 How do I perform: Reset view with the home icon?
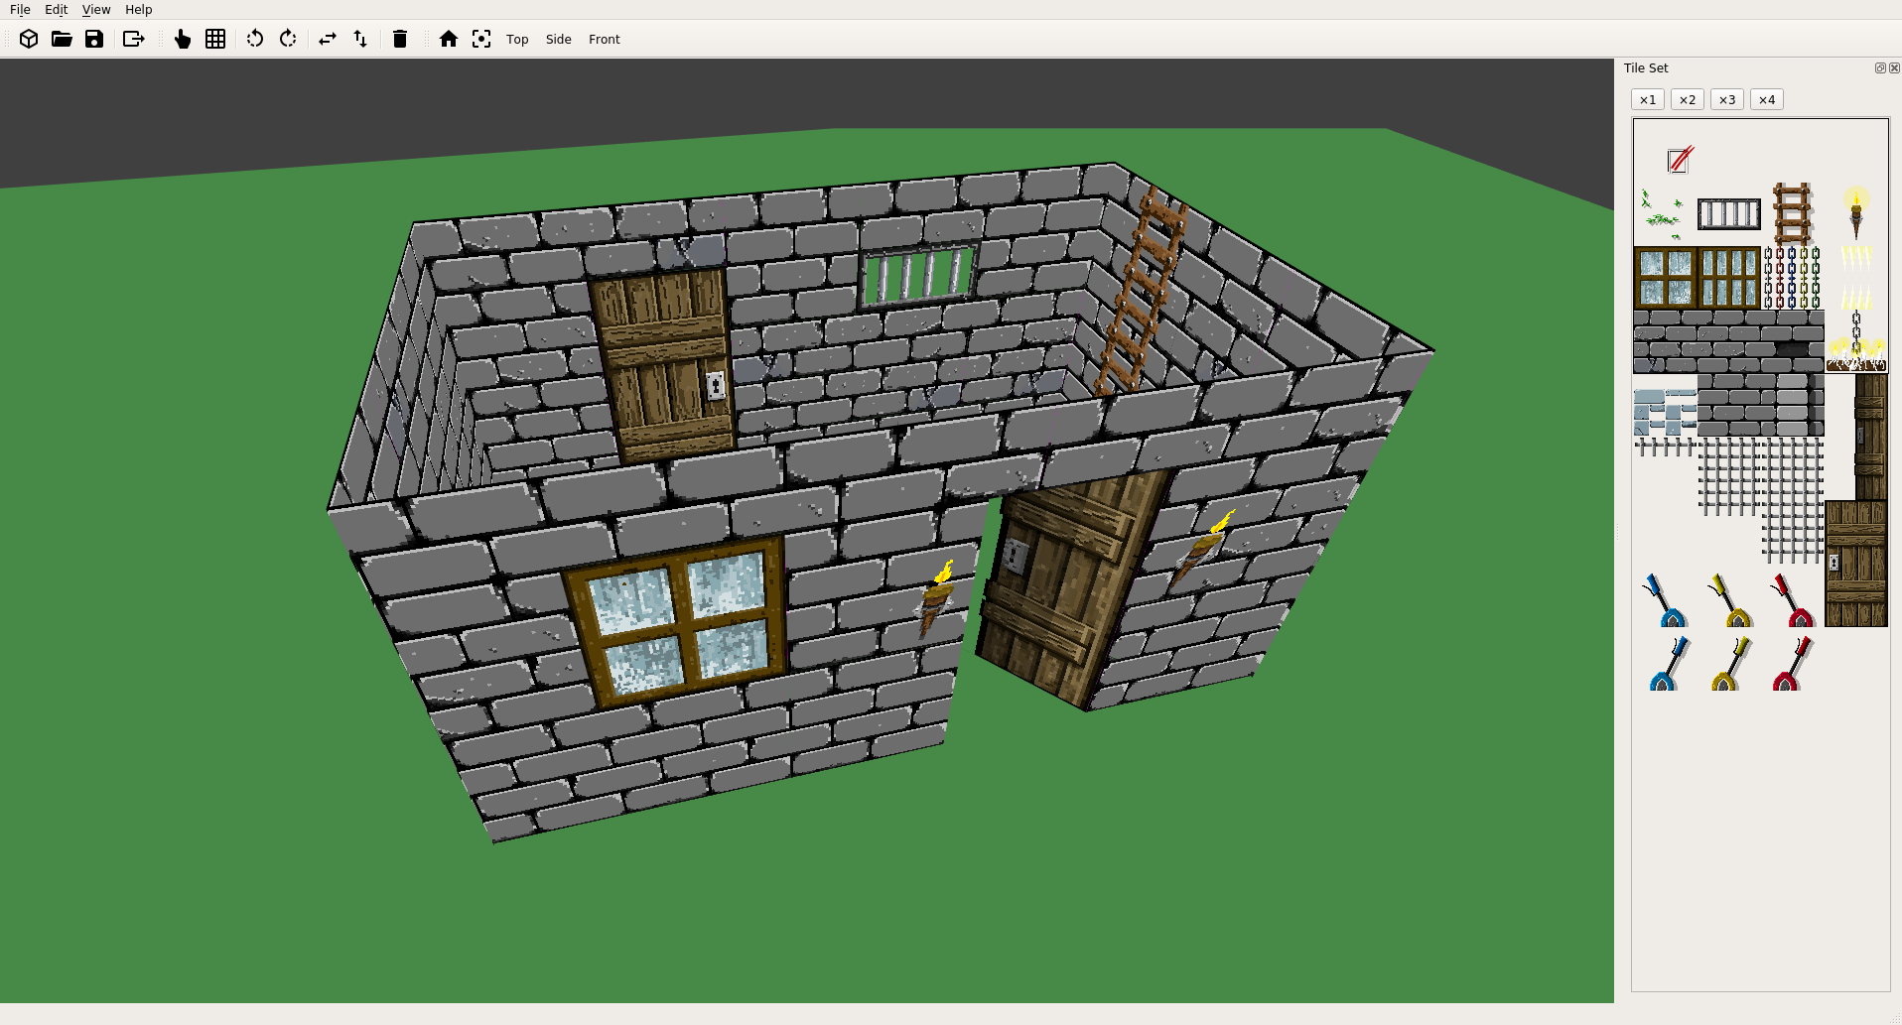449,39
